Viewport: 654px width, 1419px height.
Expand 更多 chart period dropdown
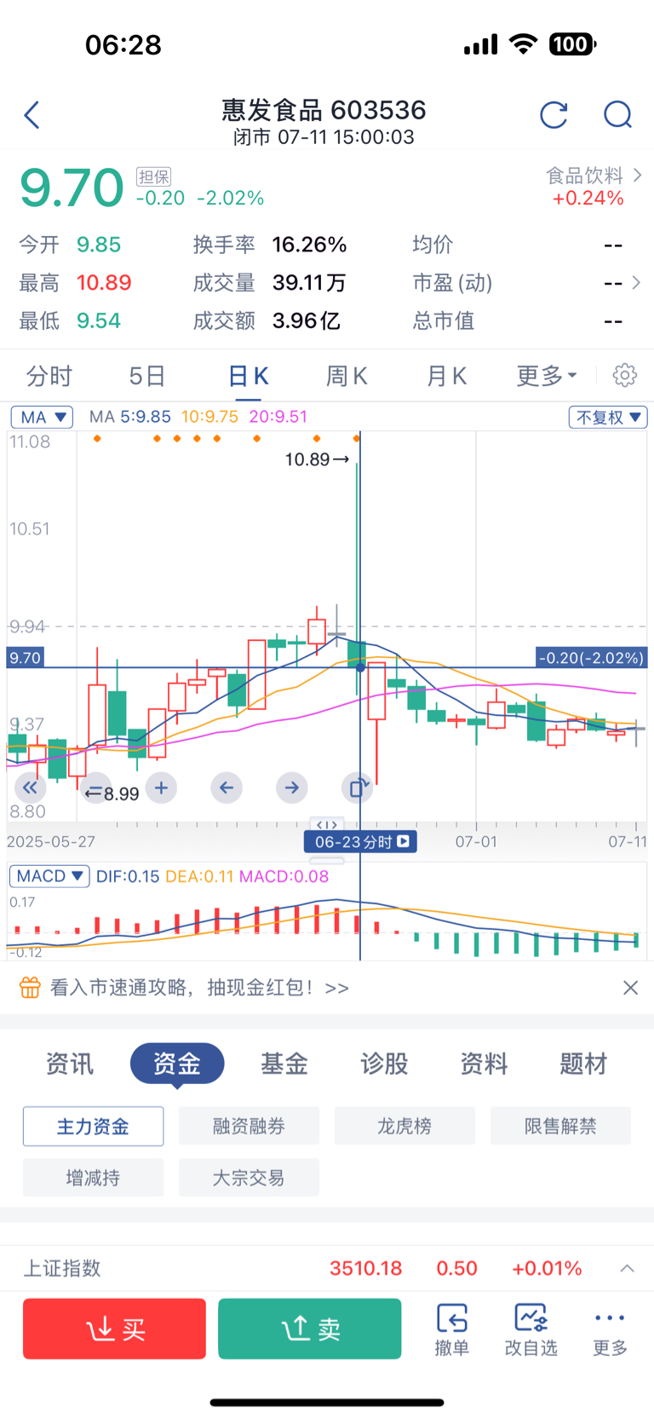tap(547, 376)
